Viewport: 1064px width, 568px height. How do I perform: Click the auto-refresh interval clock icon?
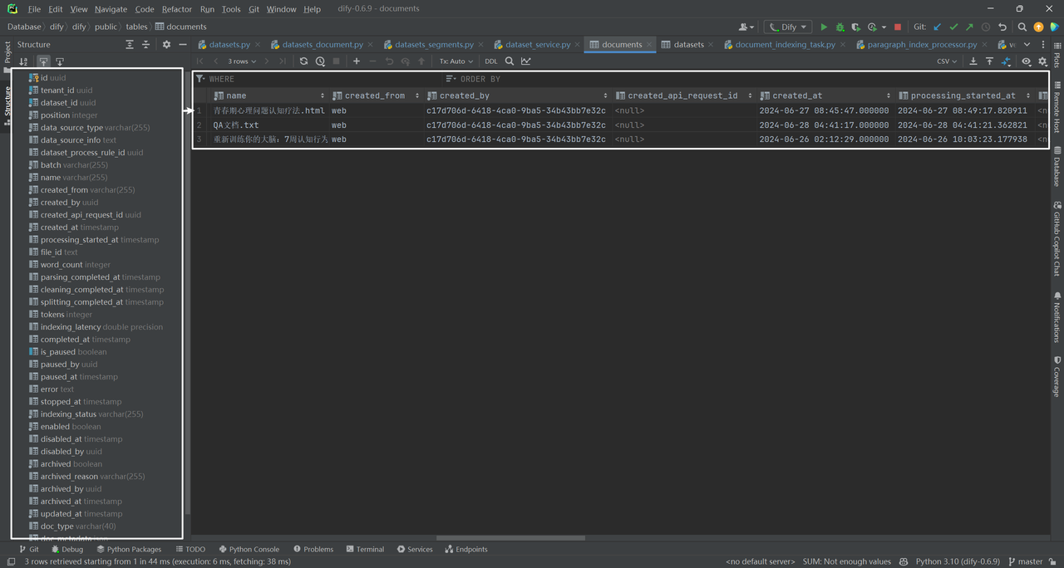click(320, 61)
